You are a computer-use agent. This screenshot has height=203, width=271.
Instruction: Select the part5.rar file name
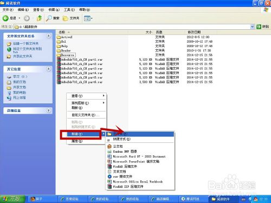click(x=82, y=77)
